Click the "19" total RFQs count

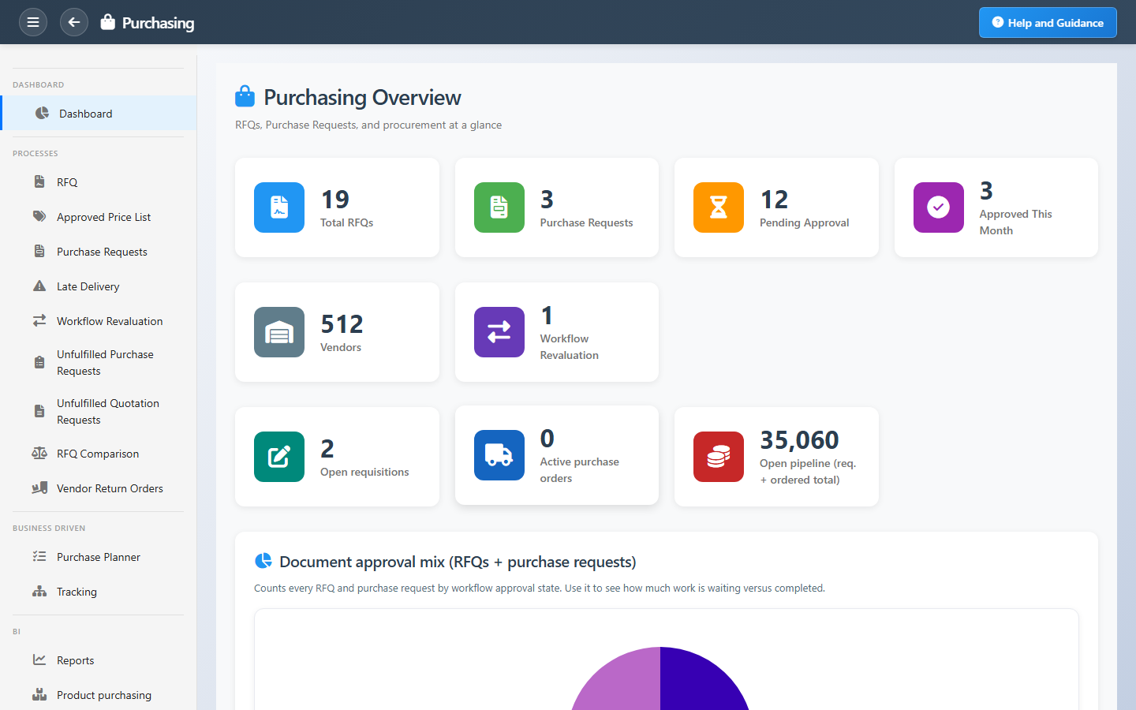335,200
